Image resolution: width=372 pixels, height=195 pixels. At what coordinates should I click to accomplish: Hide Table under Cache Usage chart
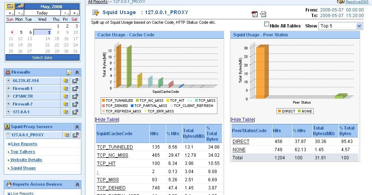[107, 120]
